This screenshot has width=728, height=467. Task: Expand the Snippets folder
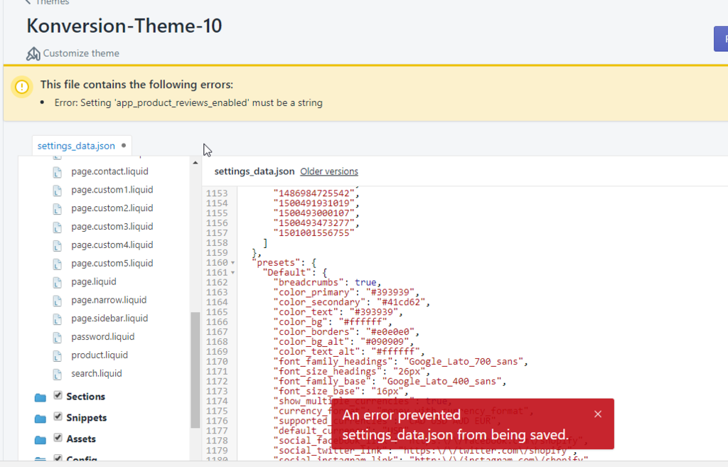[86, 418]
